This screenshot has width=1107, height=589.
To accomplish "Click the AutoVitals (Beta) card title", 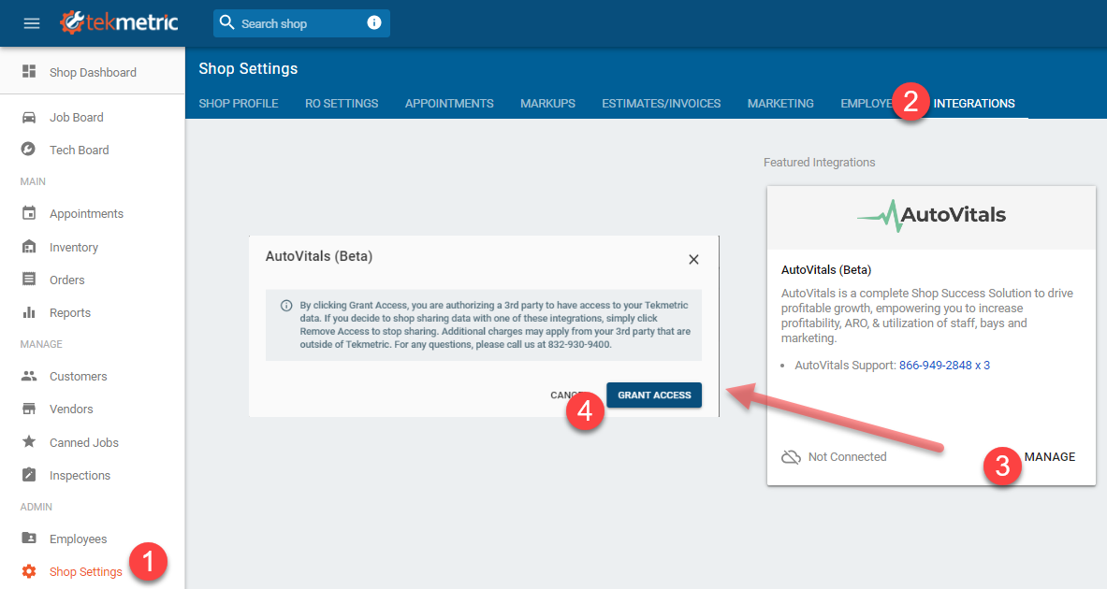I will coord(826,270).
